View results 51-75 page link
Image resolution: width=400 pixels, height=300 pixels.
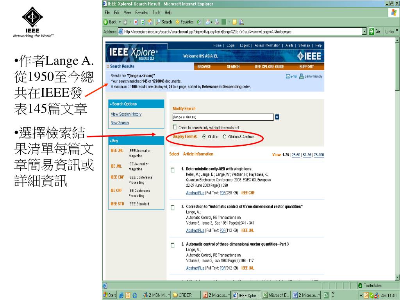click(x=307, y=155)
